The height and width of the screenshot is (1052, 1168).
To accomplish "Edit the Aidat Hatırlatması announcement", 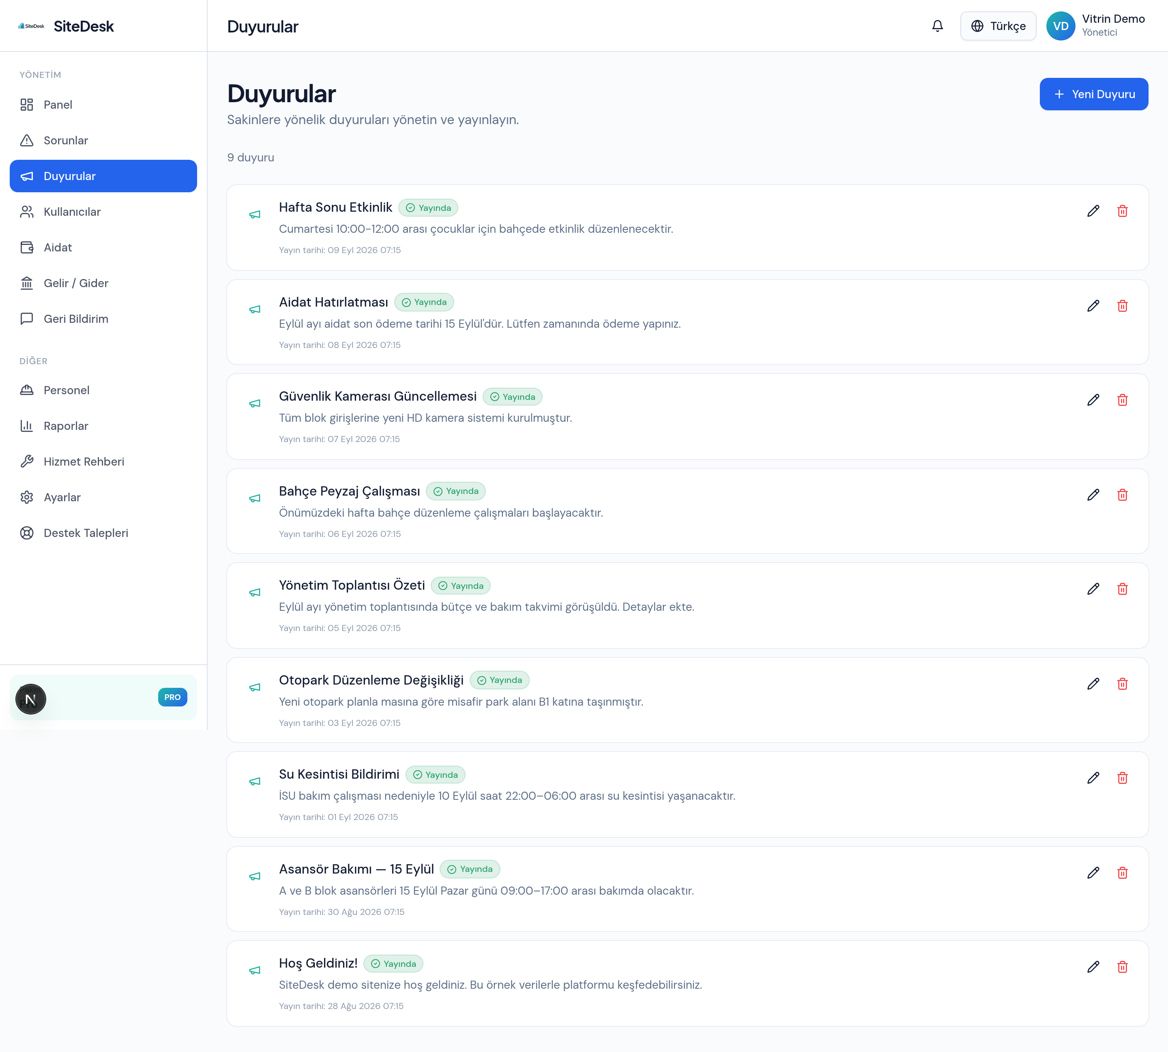I will 1093,306.
